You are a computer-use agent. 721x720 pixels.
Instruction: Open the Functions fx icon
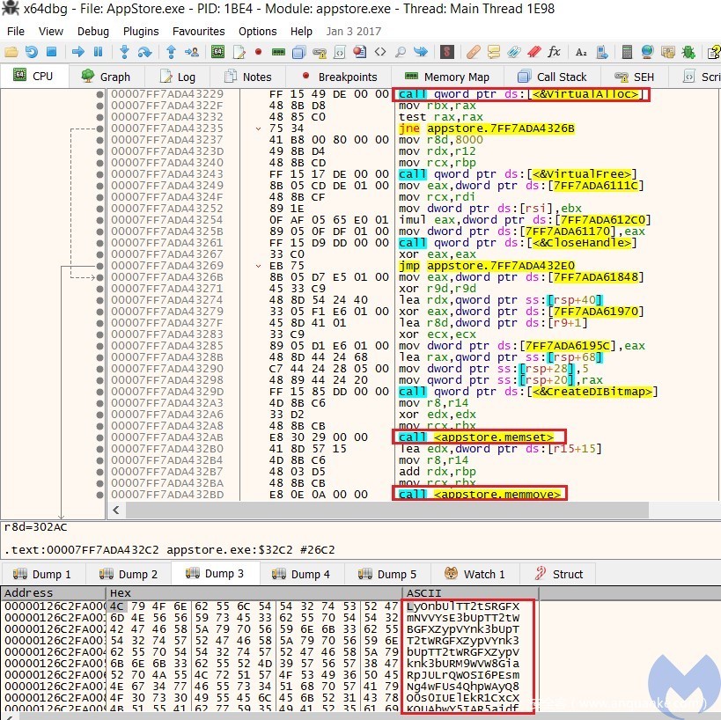553,52
